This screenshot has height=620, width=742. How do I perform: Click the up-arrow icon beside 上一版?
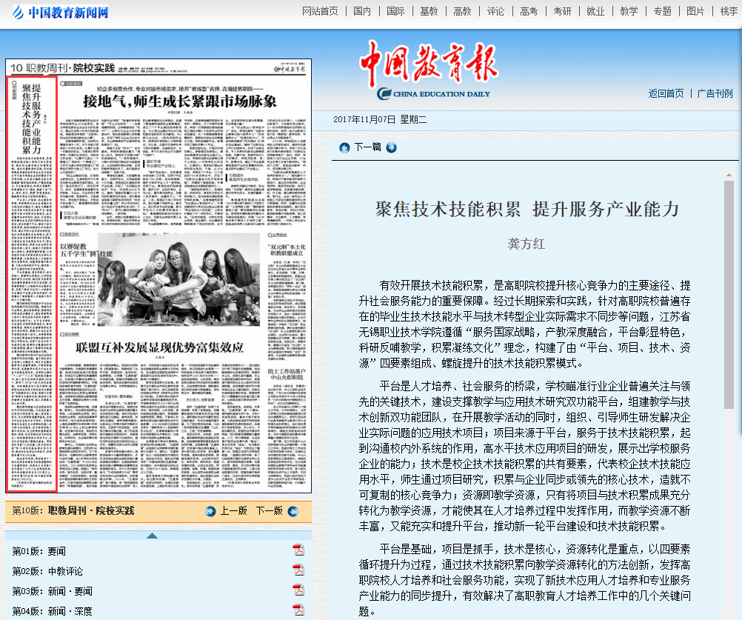point(210,511)
